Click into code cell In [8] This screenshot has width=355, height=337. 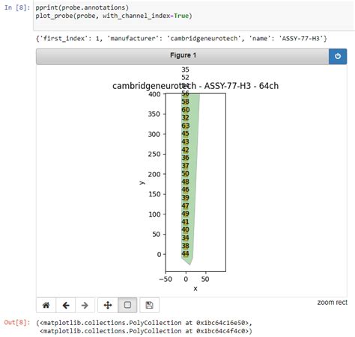(194, 16)
